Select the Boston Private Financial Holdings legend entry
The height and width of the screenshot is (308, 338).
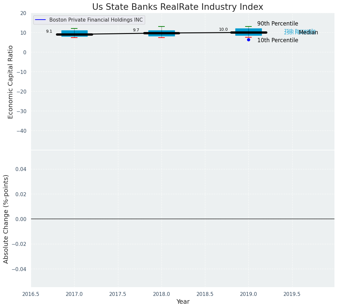click(96, 20)
